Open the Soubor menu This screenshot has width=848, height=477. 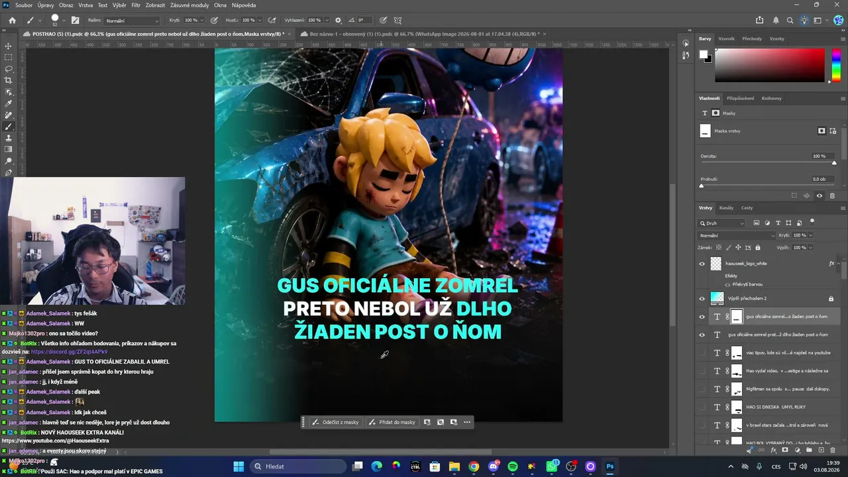click(24, 5)
